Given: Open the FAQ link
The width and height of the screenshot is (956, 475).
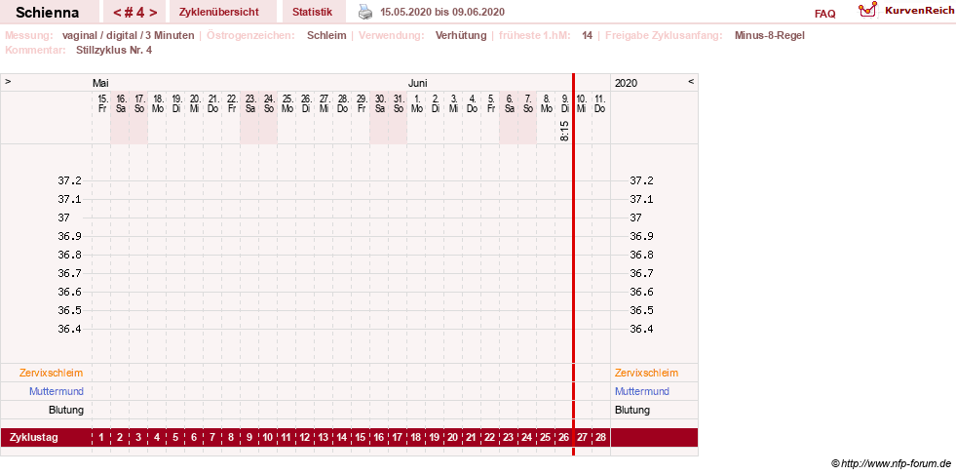Looking at the screenshot, I should (824, 14).
